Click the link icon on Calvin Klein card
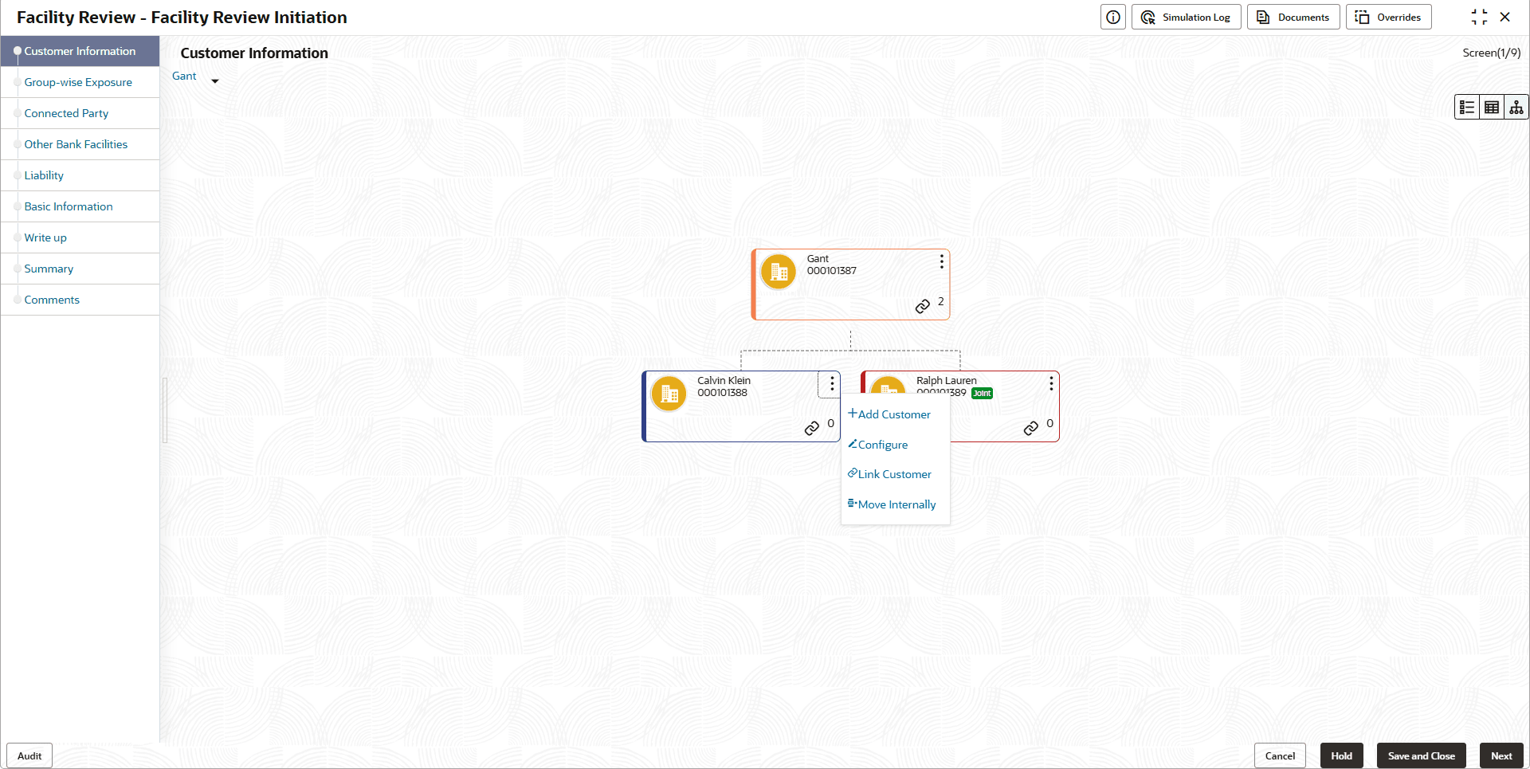This screenshot has height=769, width=1530. click(812, 429)
